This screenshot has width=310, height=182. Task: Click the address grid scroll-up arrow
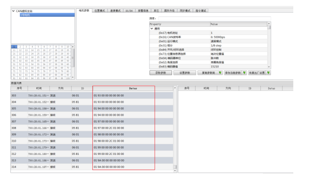(73, 47)
